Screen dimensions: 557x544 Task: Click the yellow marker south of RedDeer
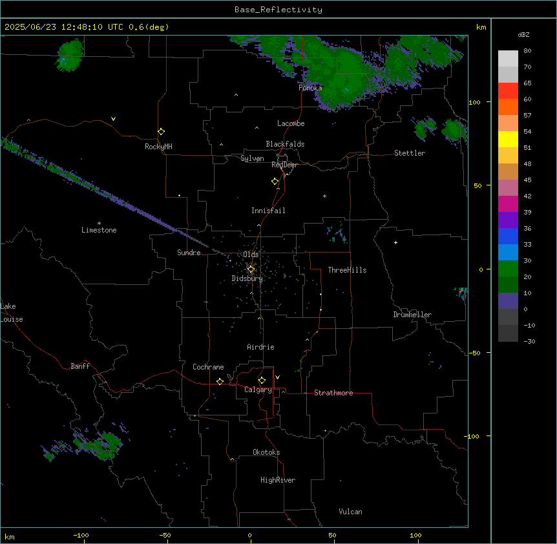coord(275,182)
